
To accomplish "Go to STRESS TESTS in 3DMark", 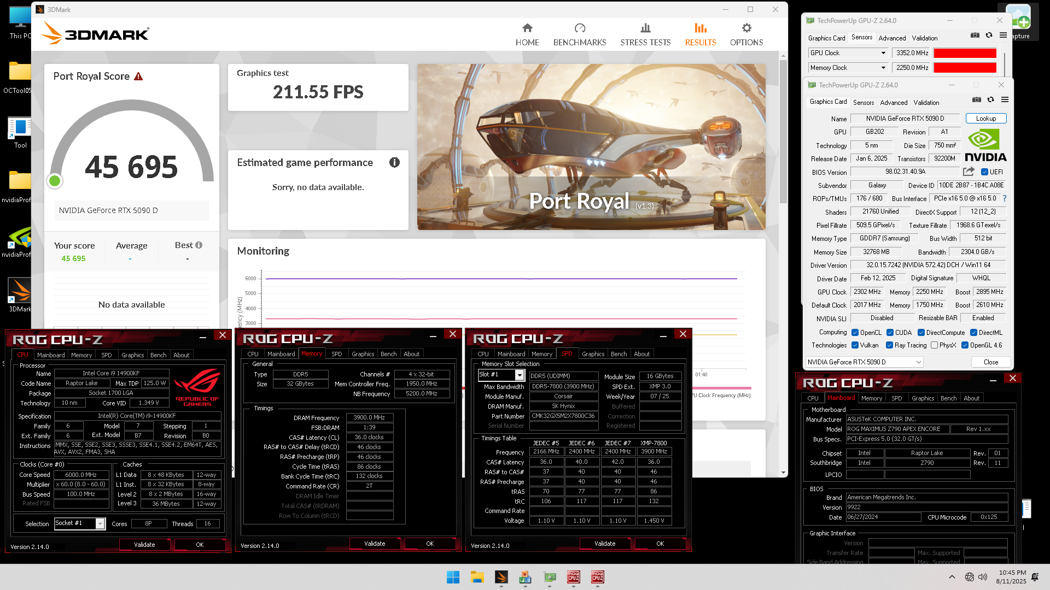I will pos(645,35).
